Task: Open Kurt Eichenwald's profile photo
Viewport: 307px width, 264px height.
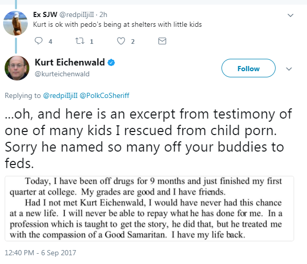Action: pyautogui.click(x=17, y=68)
